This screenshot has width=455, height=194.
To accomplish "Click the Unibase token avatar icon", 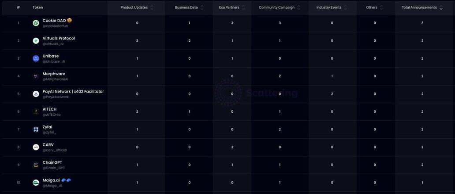I will pos(36,58).
